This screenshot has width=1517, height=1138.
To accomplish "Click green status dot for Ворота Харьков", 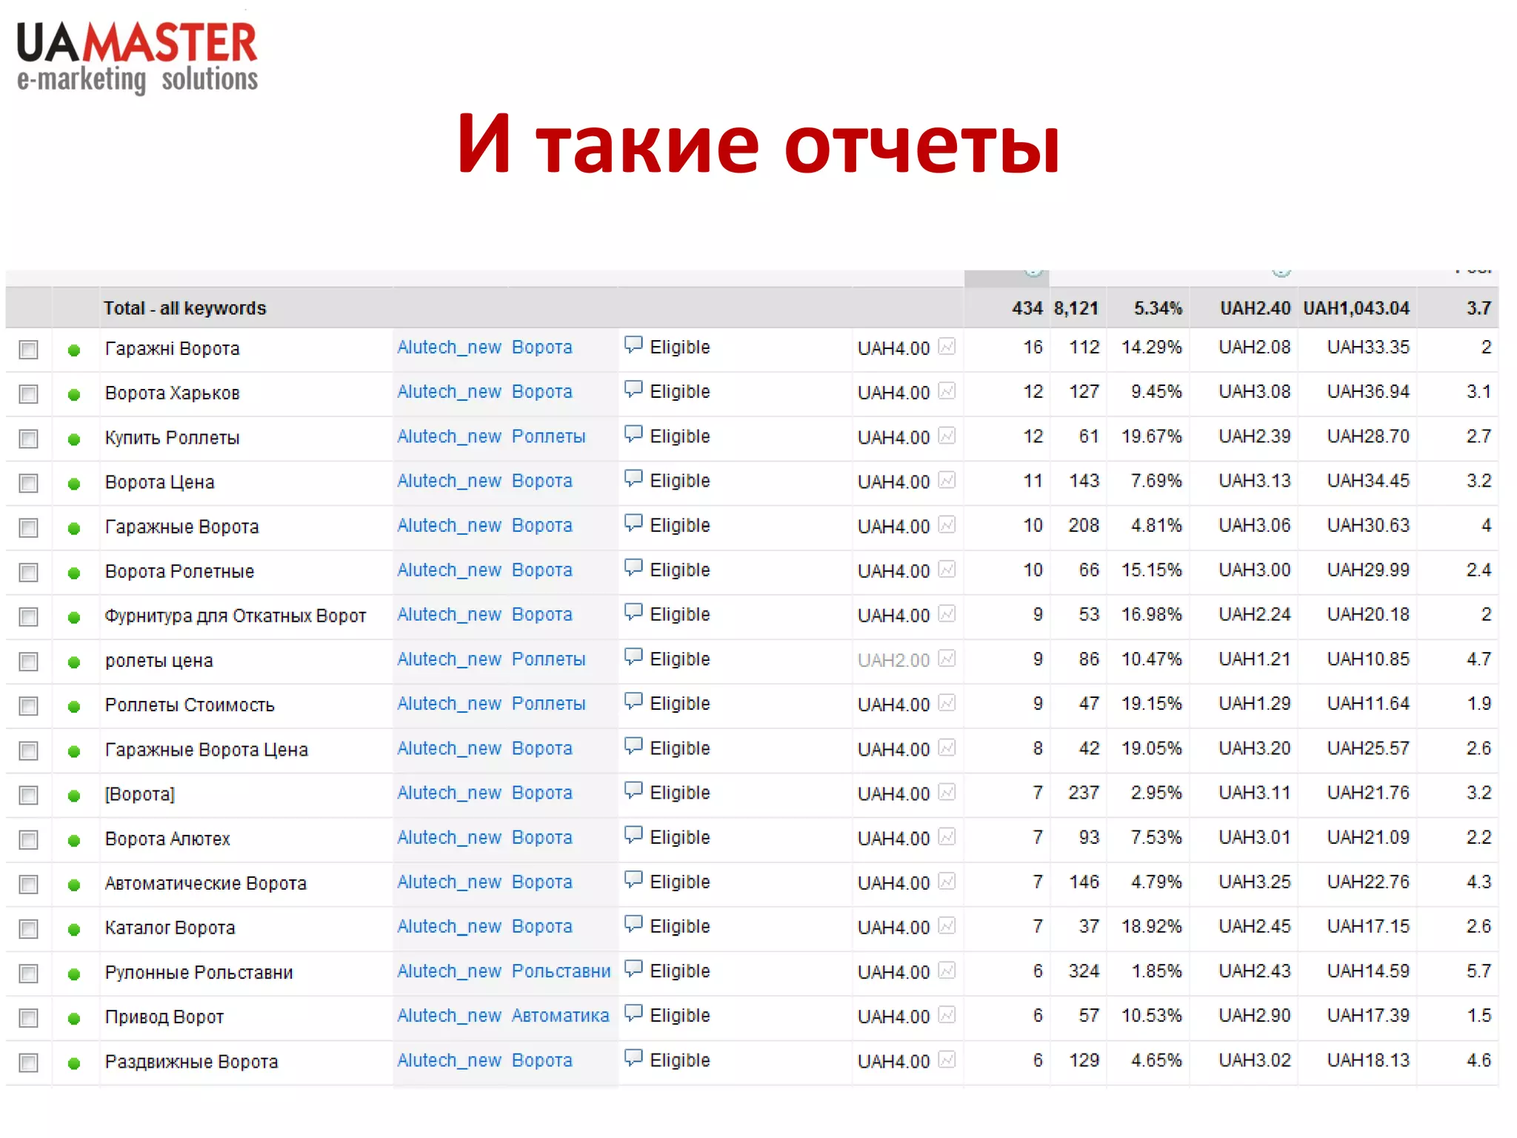I will 74,395.
